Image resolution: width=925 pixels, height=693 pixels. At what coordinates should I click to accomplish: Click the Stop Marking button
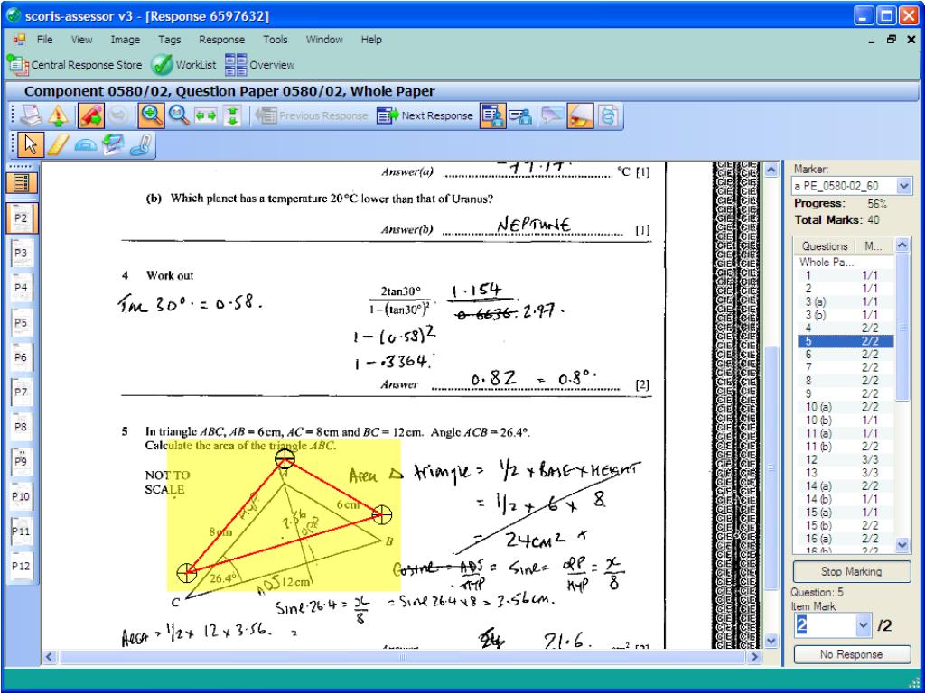pyautogui.click(x=851, y=571)
